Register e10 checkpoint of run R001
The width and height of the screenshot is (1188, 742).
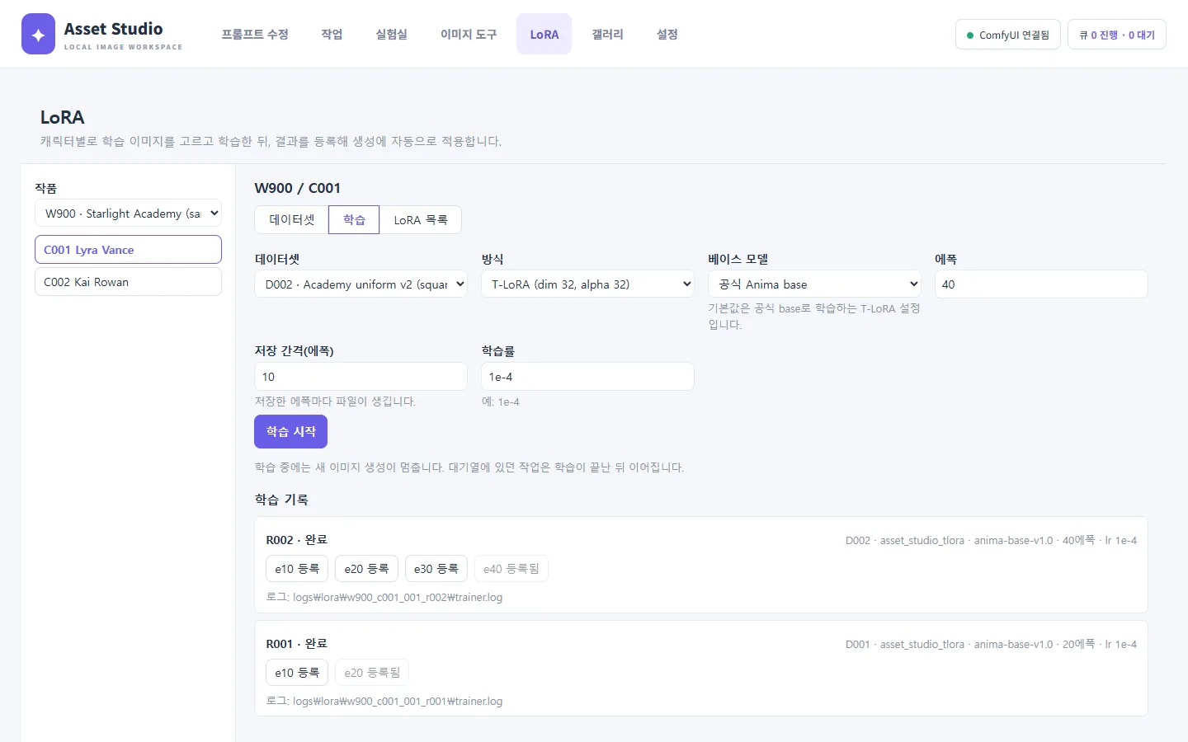click(297, 673)
